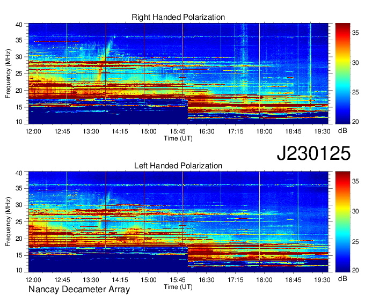Click the Time (UT) label under Right Handed plot

(178, 138)
